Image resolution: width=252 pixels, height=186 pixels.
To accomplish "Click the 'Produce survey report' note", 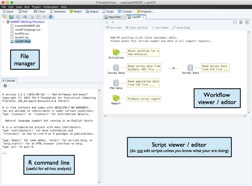I will 144,99.
